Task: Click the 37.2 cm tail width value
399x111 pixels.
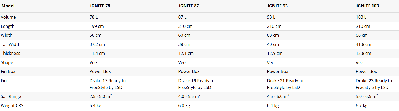Action: click(x=97, y=44)
